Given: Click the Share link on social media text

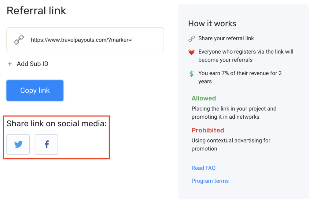Looking at the screenshot, I should (x=56, y=124).
